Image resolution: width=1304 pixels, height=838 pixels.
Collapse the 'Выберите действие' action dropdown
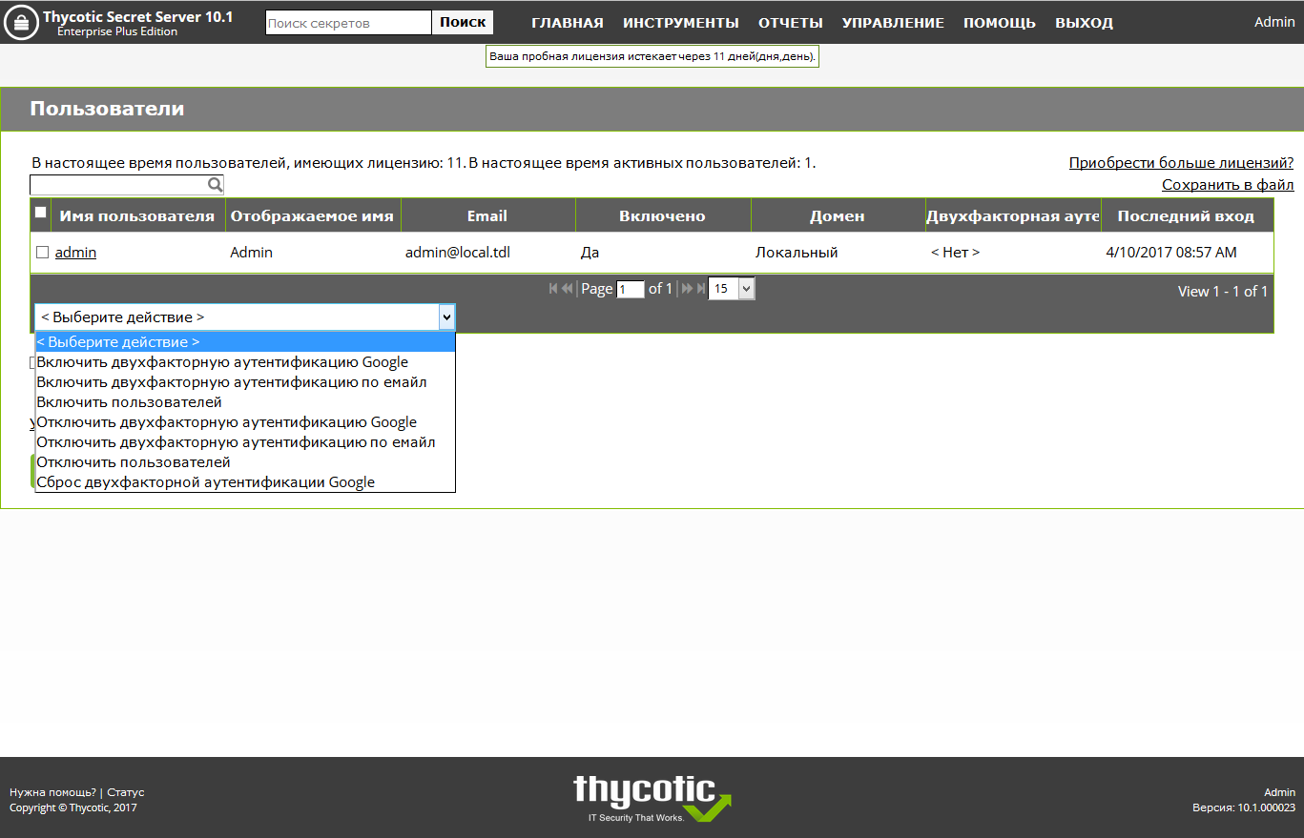(x=445, y=317)
